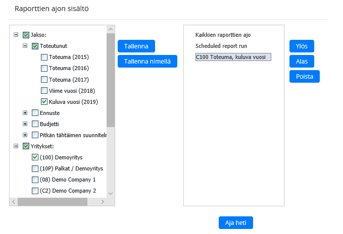This screenshot has width=343, height=234.
Task: Collapse the Toteutunut tree node
Action: [25, 46]
